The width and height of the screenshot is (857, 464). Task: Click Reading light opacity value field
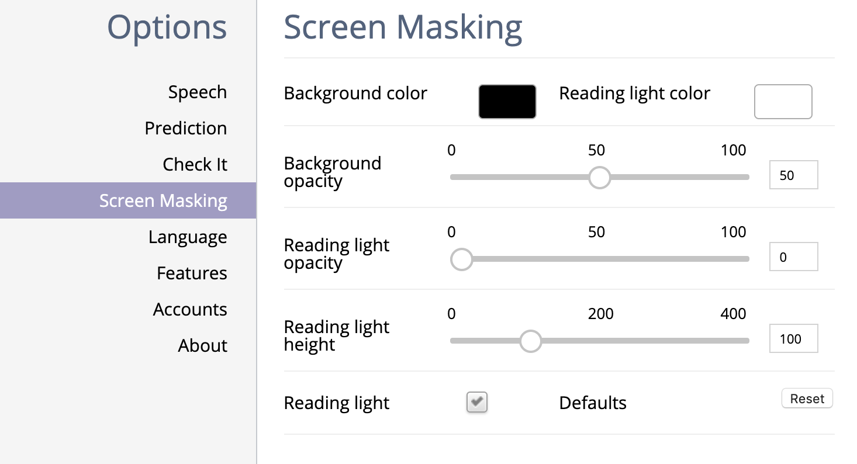(x=793, y=257)
